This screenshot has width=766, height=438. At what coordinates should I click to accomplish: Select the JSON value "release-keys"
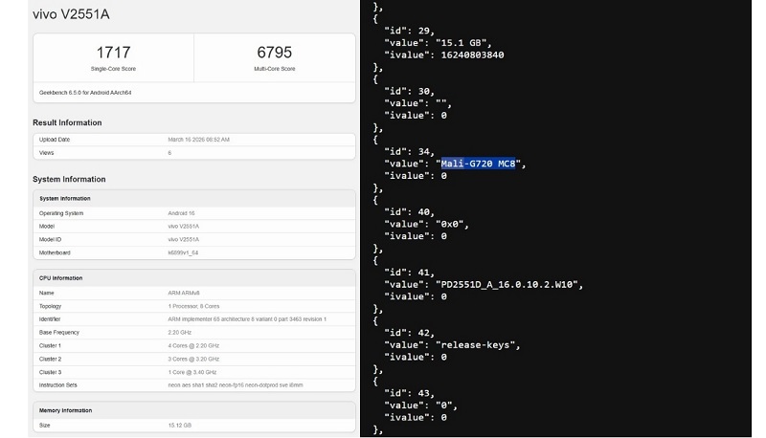tap(475, 345)
